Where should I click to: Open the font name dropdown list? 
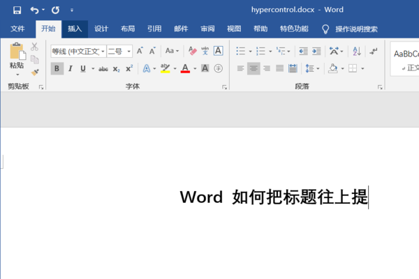[103, 51]
